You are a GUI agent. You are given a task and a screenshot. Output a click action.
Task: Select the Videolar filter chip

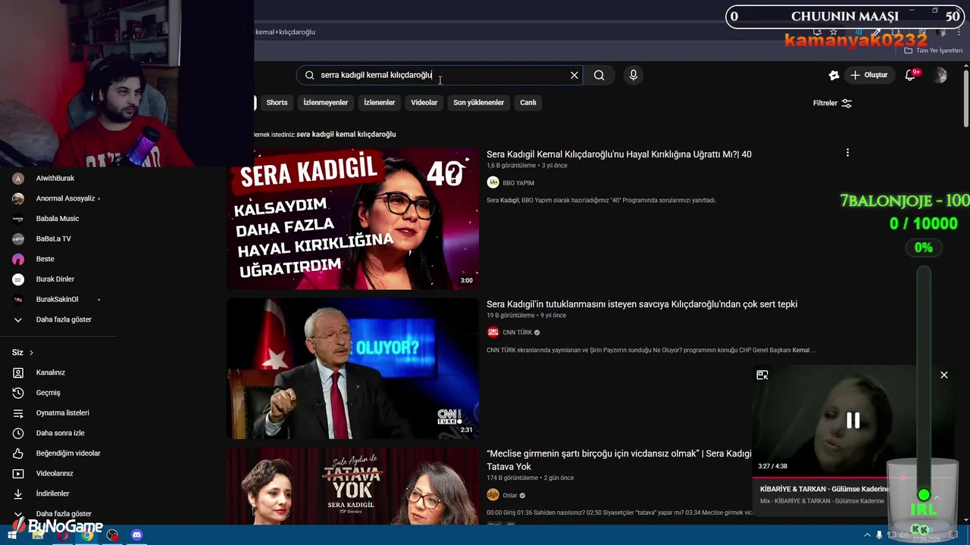point(424,103)
